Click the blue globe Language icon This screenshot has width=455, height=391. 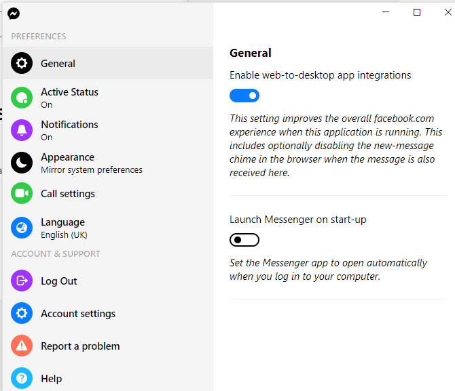tap(22, 228)
